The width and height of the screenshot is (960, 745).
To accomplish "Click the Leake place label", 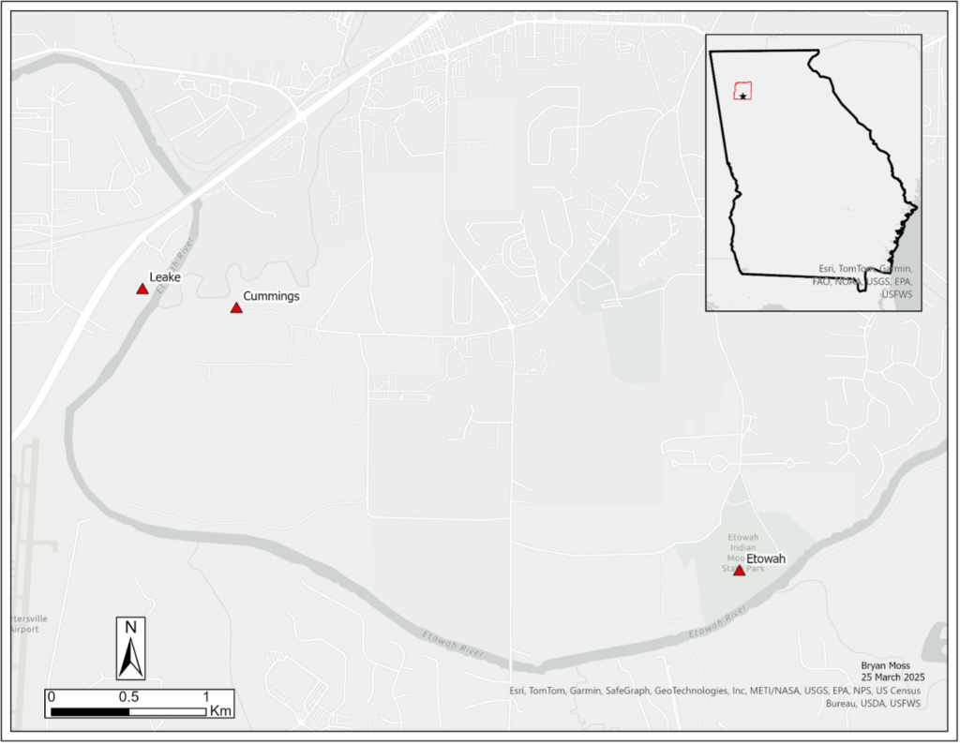I will [x=165, y=276].
